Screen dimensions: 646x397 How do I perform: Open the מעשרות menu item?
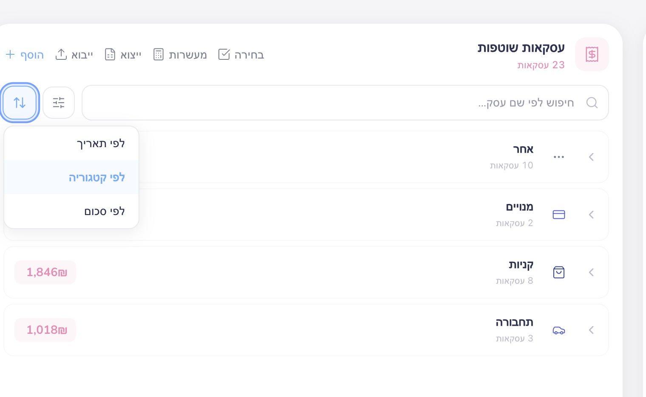tap(181, 54)
